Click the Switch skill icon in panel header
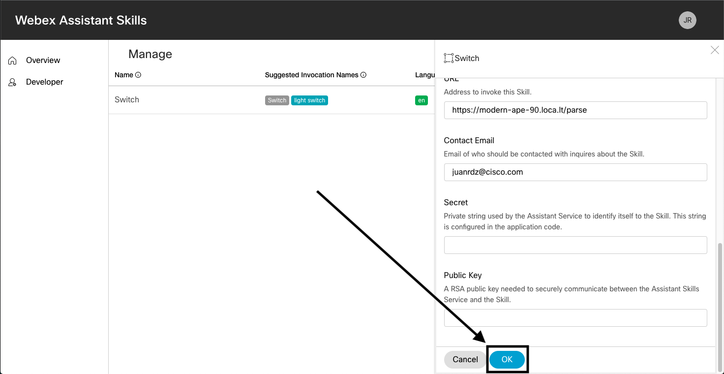Image resolution: width=724 pixels, height=374 pixels. (x=448, y=58)
